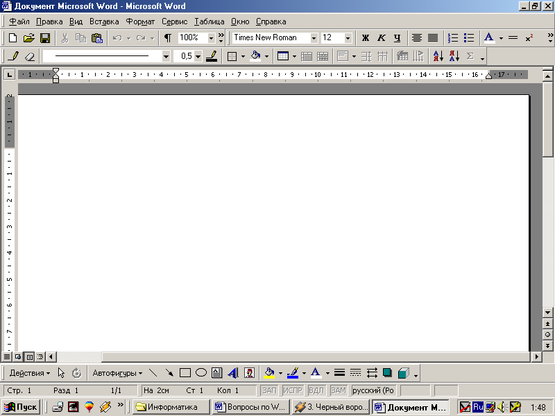The image size is (555, 416).
Task: Select the table Eraser tool
Action: (29, 56)
